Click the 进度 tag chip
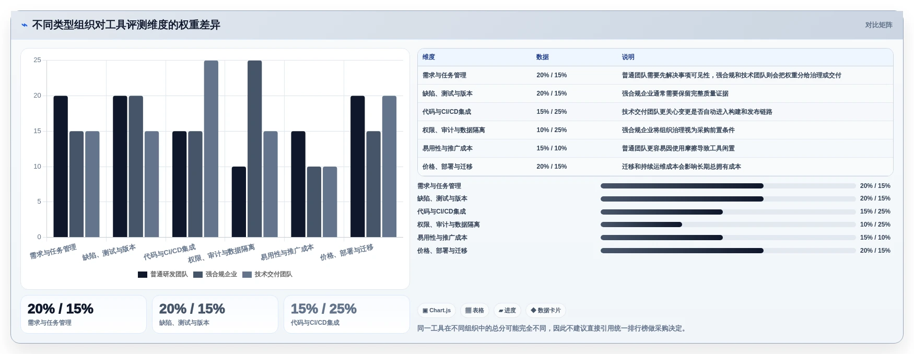The height and width of the screenshot is (354, 914). [x=507, y=311]
